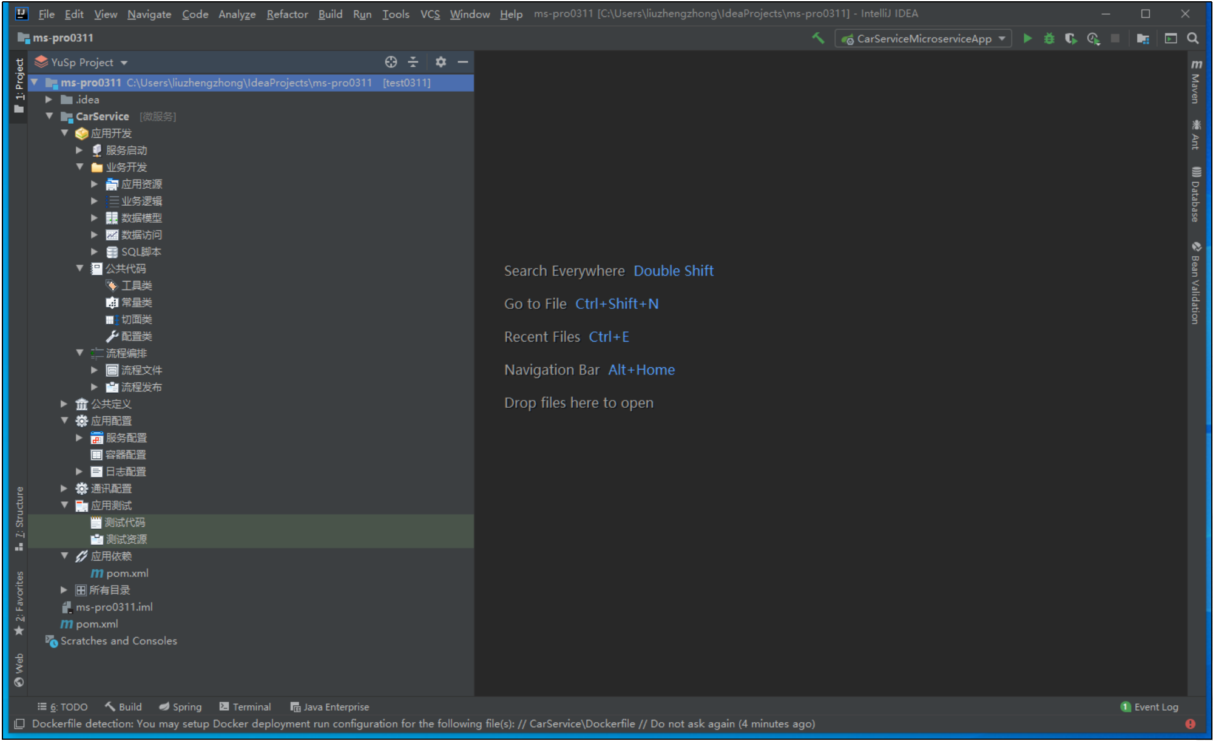Open the Event Log

tap(1149, 706)
